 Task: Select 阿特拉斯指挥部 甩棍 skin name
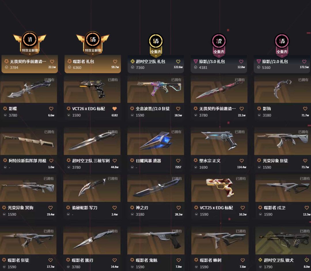27,161
